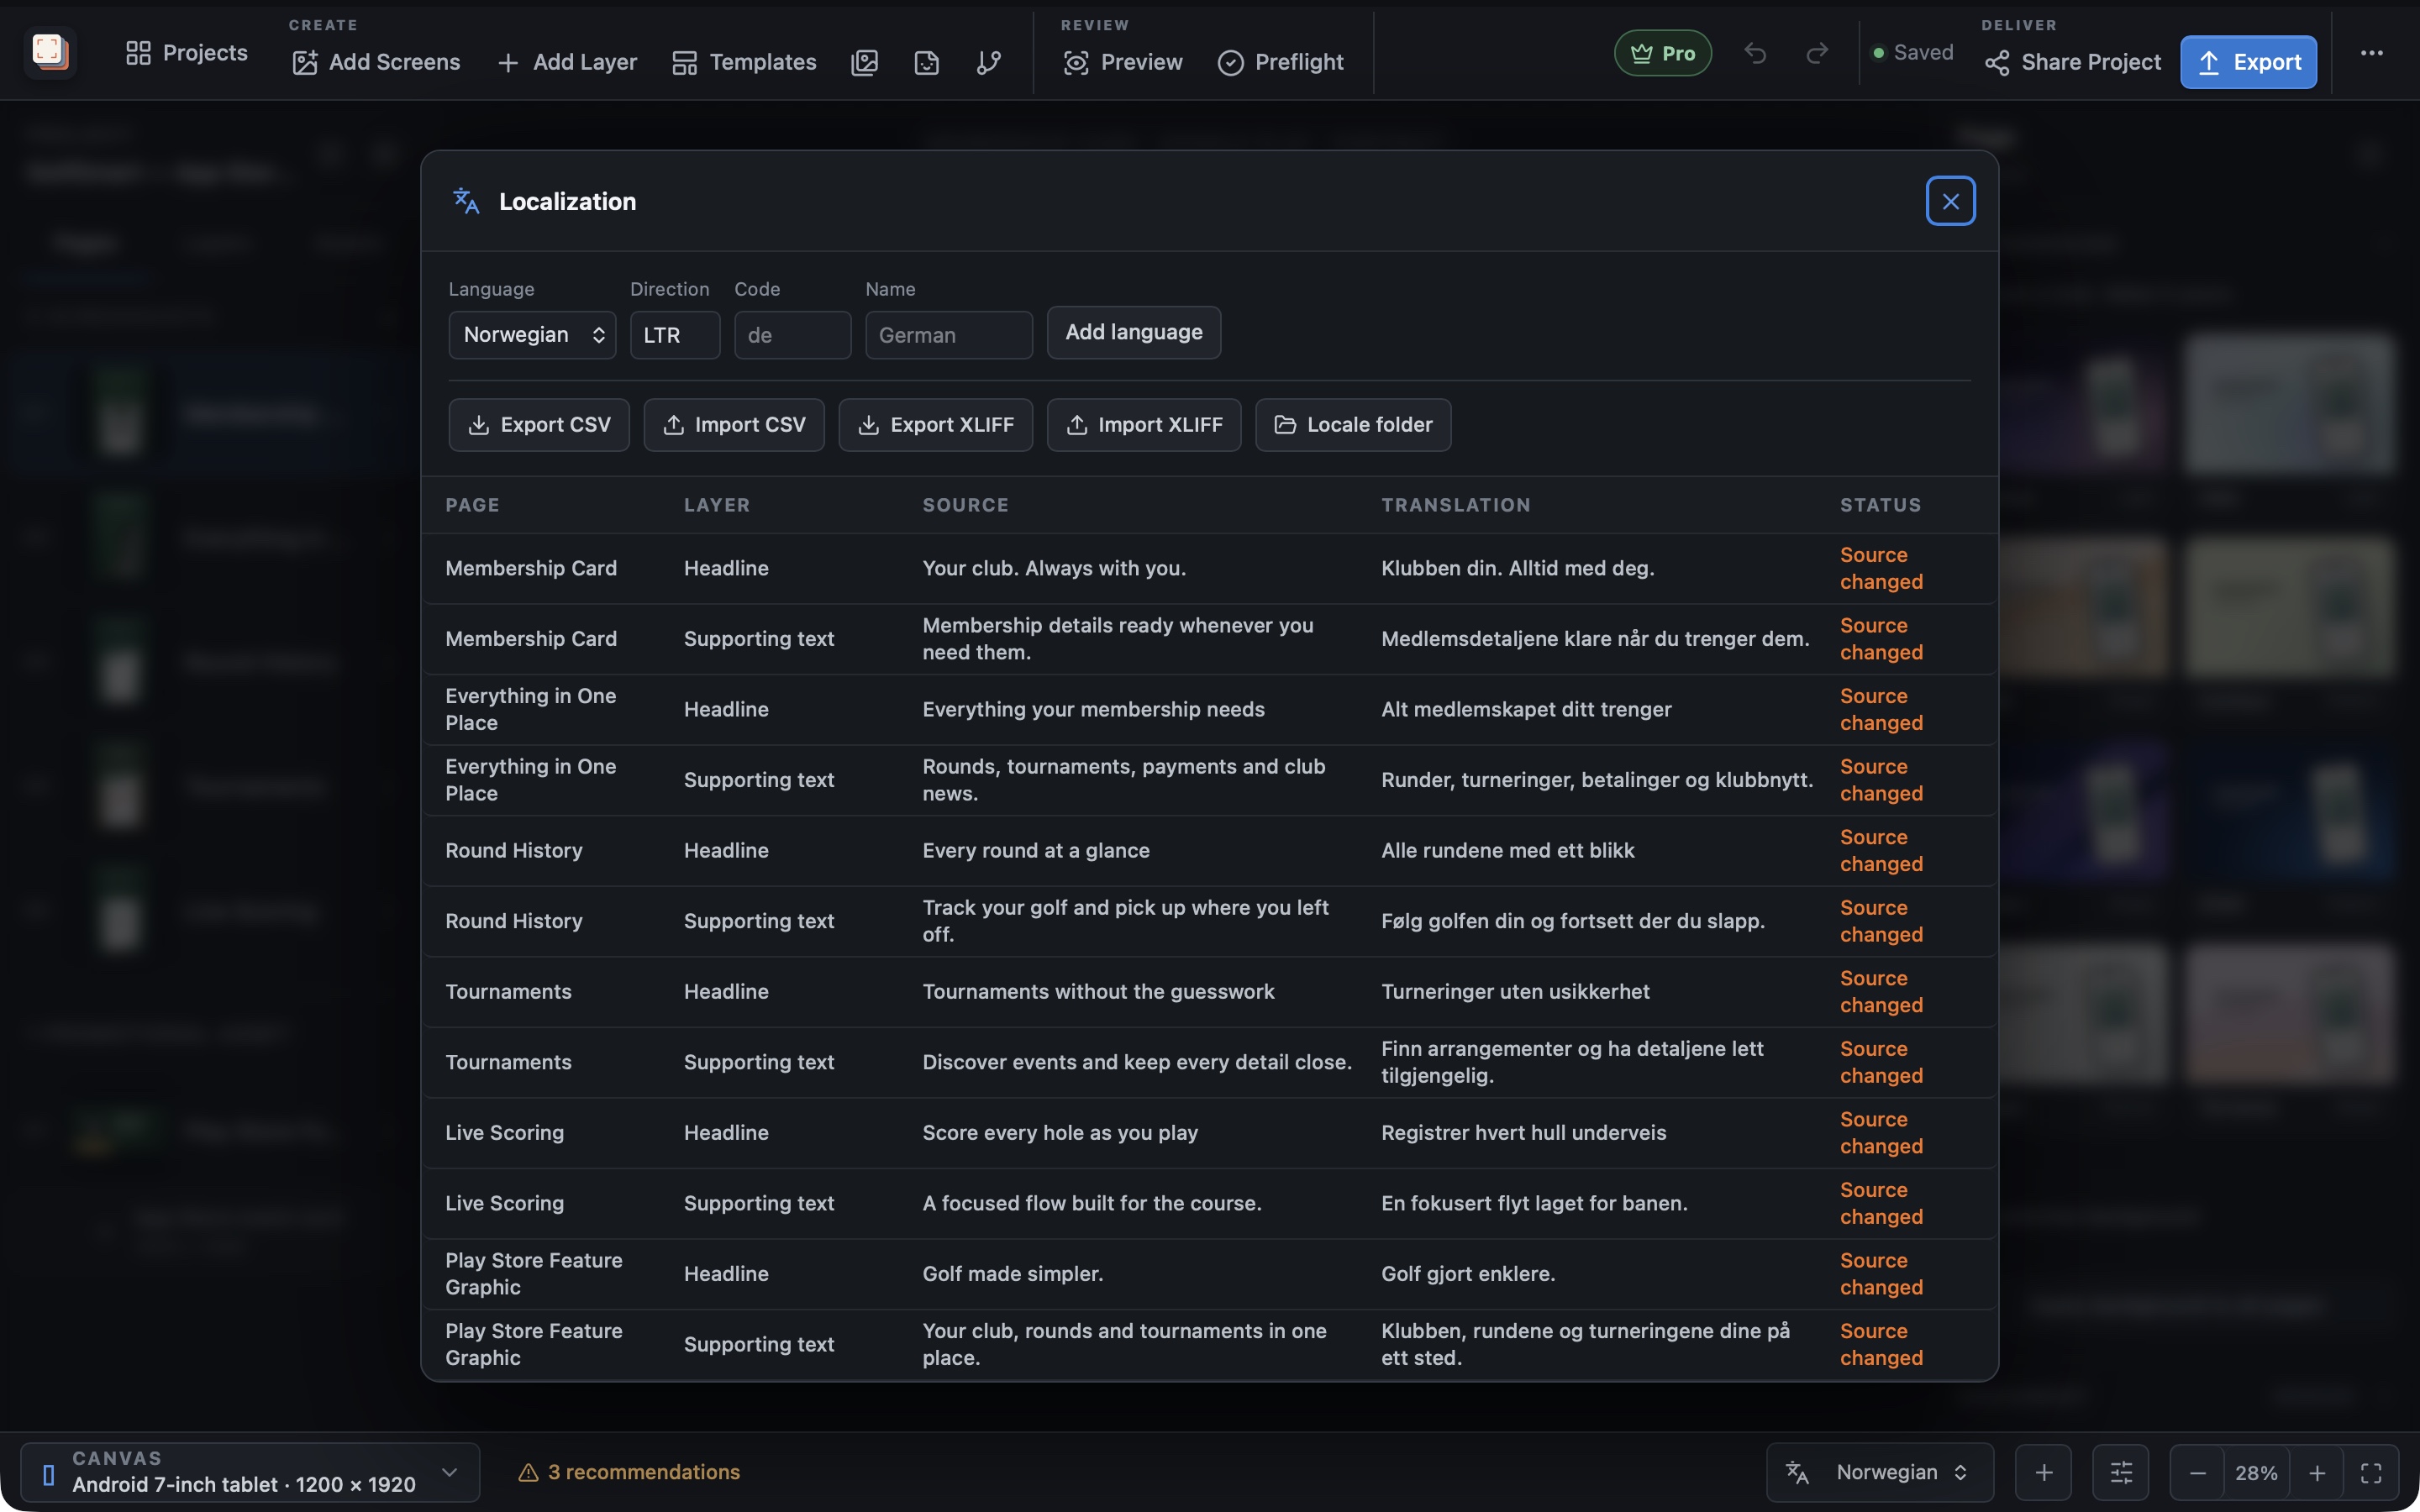
Task: Click Export CSV
Action: pyautogui.click(x=539, y=425)
